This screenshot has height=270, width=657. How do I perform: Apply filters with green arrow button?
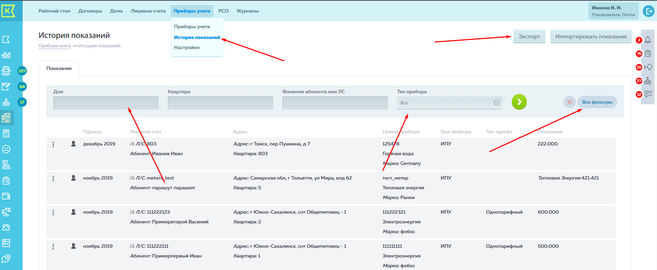(519, 102)
